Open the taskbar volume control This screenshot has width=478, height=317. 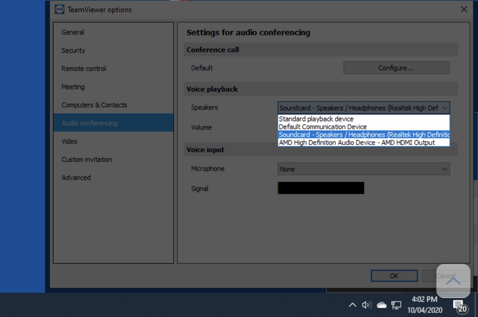tap(367, 305)
